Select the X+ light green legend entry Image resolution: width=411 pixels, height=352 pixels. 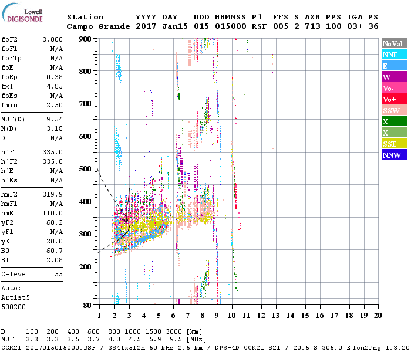(x=394, y=133)
